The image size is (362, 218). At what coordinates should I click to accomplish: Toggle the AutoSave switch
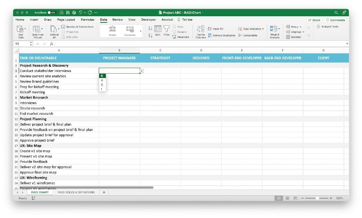pyautogui.click(x=52, y=12)
